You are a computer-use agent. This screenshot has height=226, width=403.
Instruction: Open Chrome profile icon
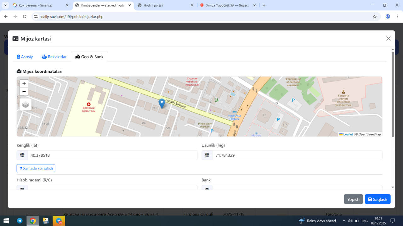(388, 17)
